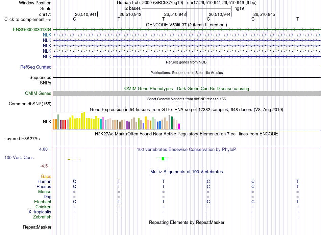Screen dimensions: 321x235
Task: Open GENCODE V50lift37 track title
Action: [x=186, y=25]
